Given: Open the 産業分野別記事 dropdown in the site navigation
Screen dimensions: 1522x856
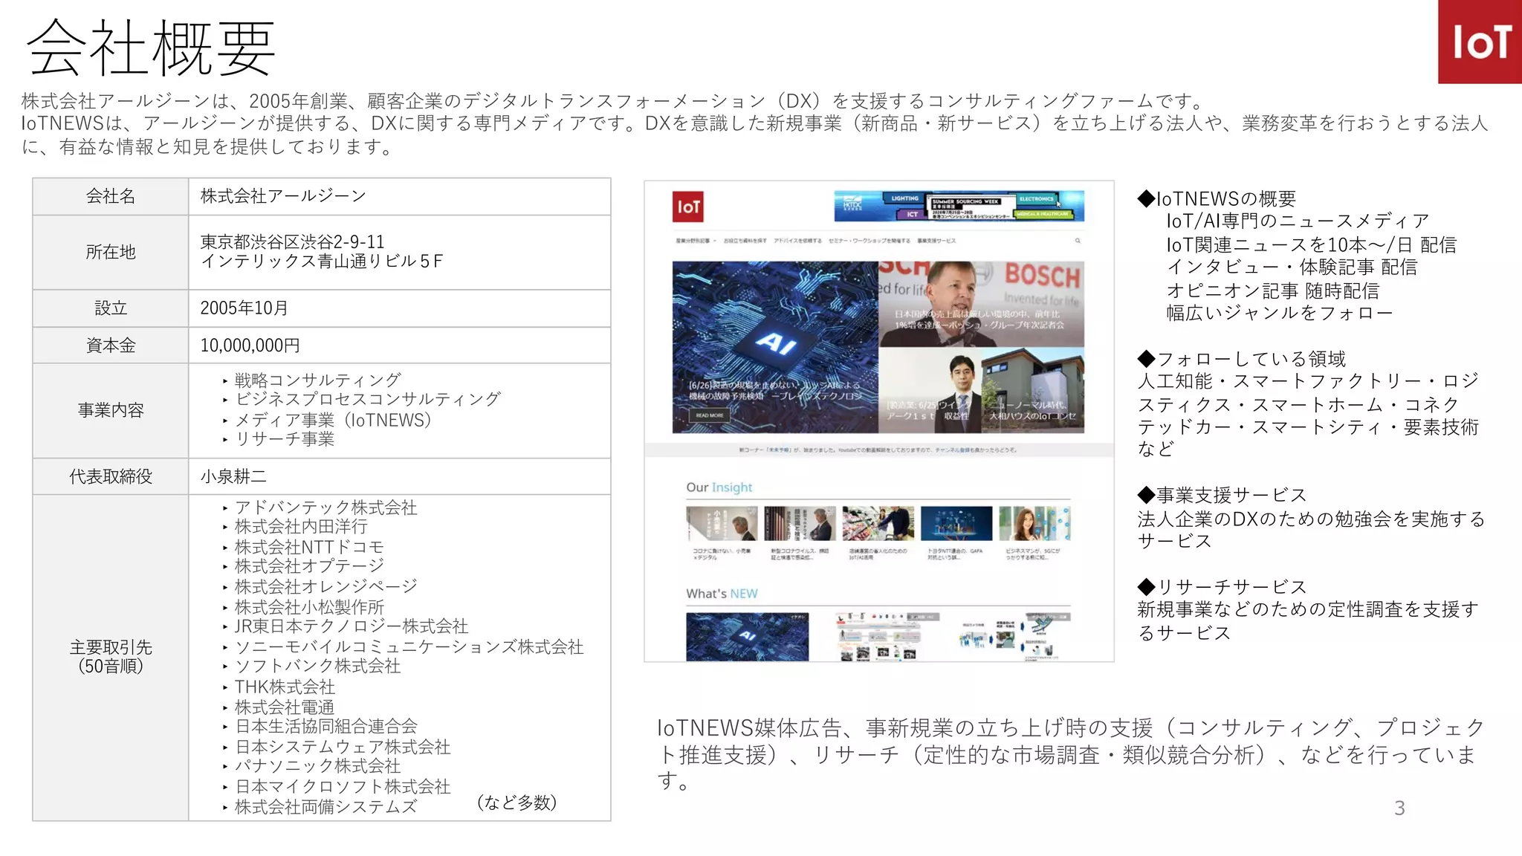Looking at the screenshot, I should click(696, 241).
